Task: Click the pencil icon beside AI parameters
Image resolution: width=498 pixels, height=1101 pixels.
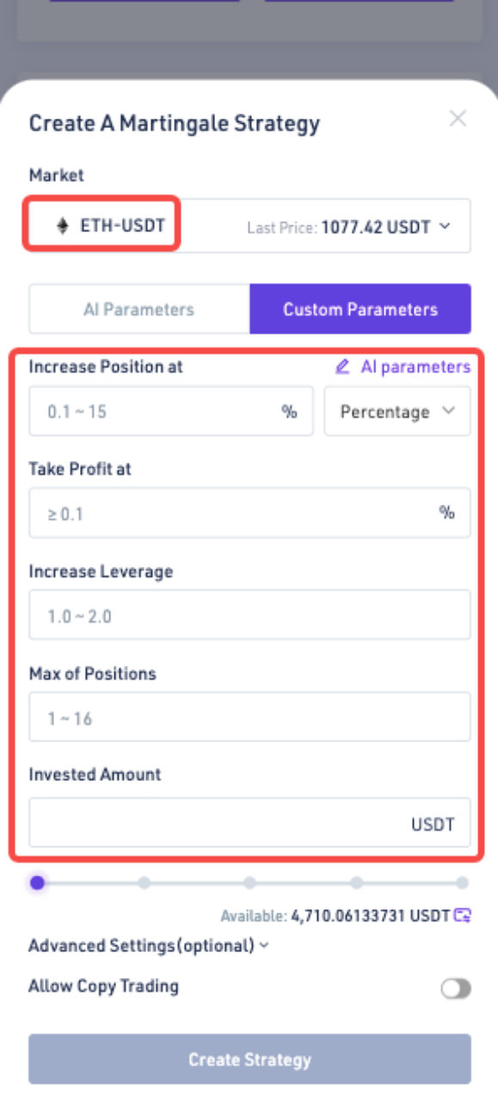Action: 342,366
